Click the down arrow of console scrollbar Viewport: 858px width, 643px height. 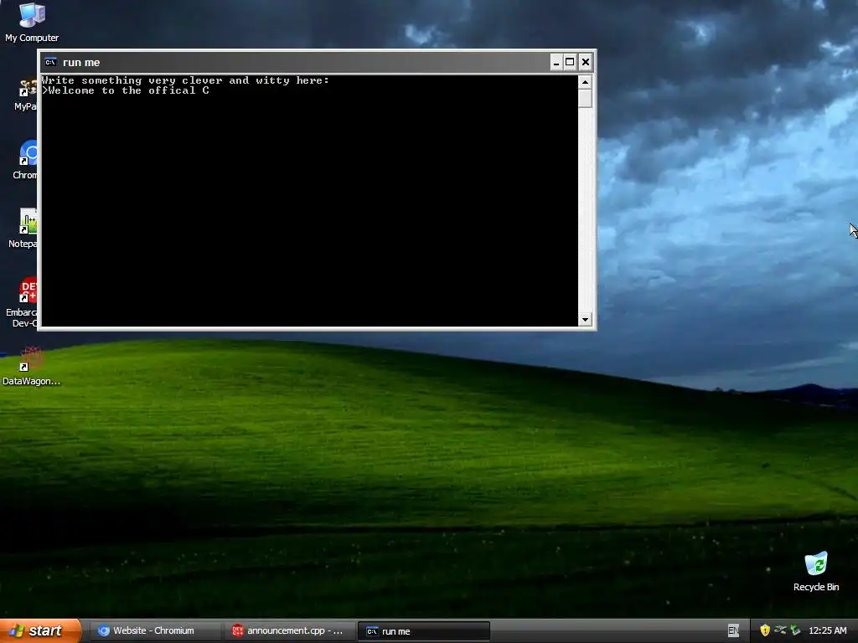[585, 319]
